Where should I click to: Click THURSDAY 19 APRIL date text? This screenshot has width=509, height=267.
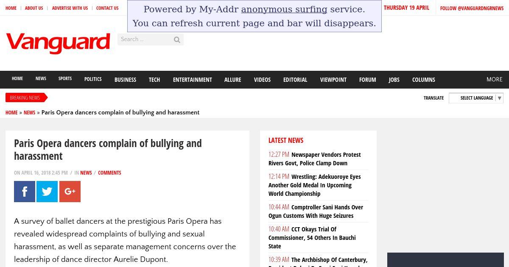pos(406,8)
